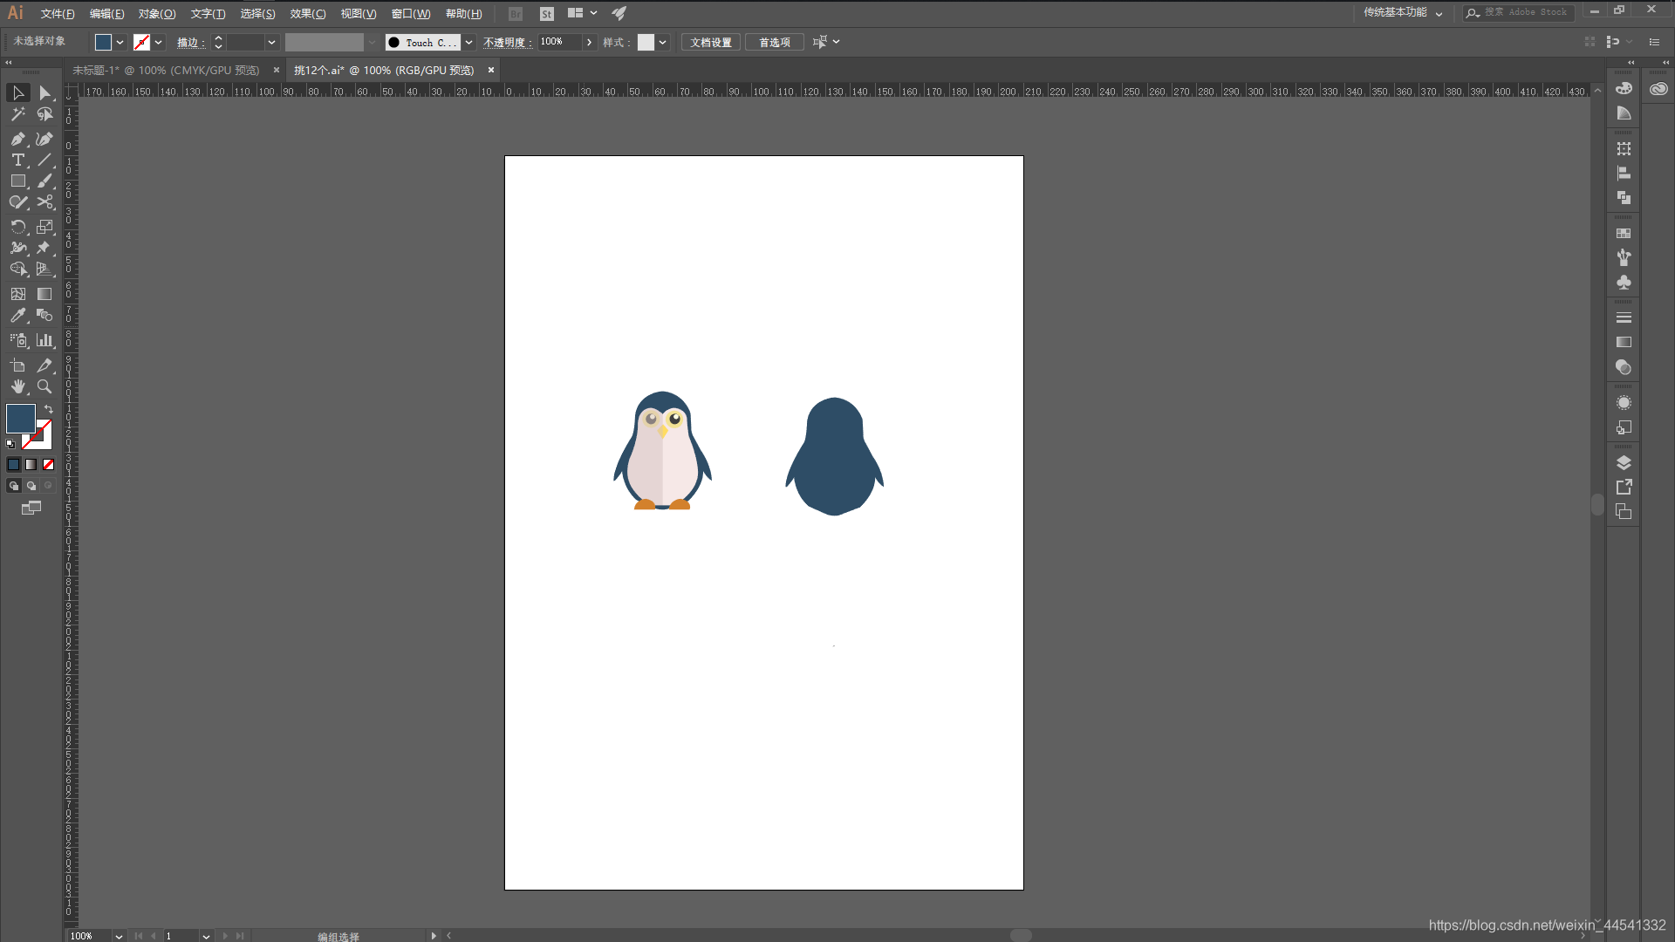The image size is (1675, 942).
Task: Open the Pathfinder panel icon
Action: [1624, 198]
